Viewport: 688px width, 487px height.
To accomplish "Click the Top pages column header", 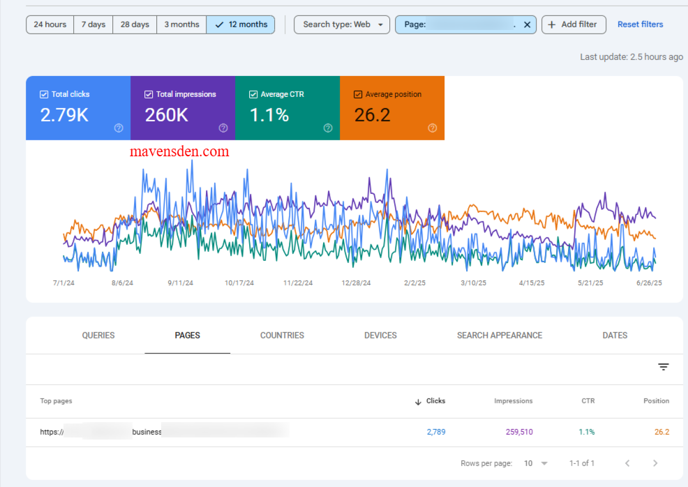I will point(56,401).
